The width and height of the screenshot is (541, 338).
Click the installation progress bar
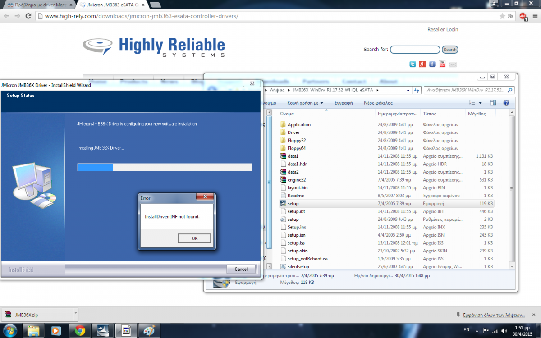165,168
